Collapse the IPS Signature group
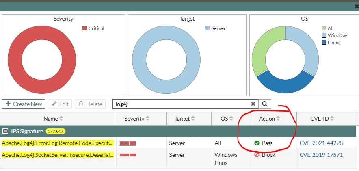 pyautogui.click(x=5, y=131)
